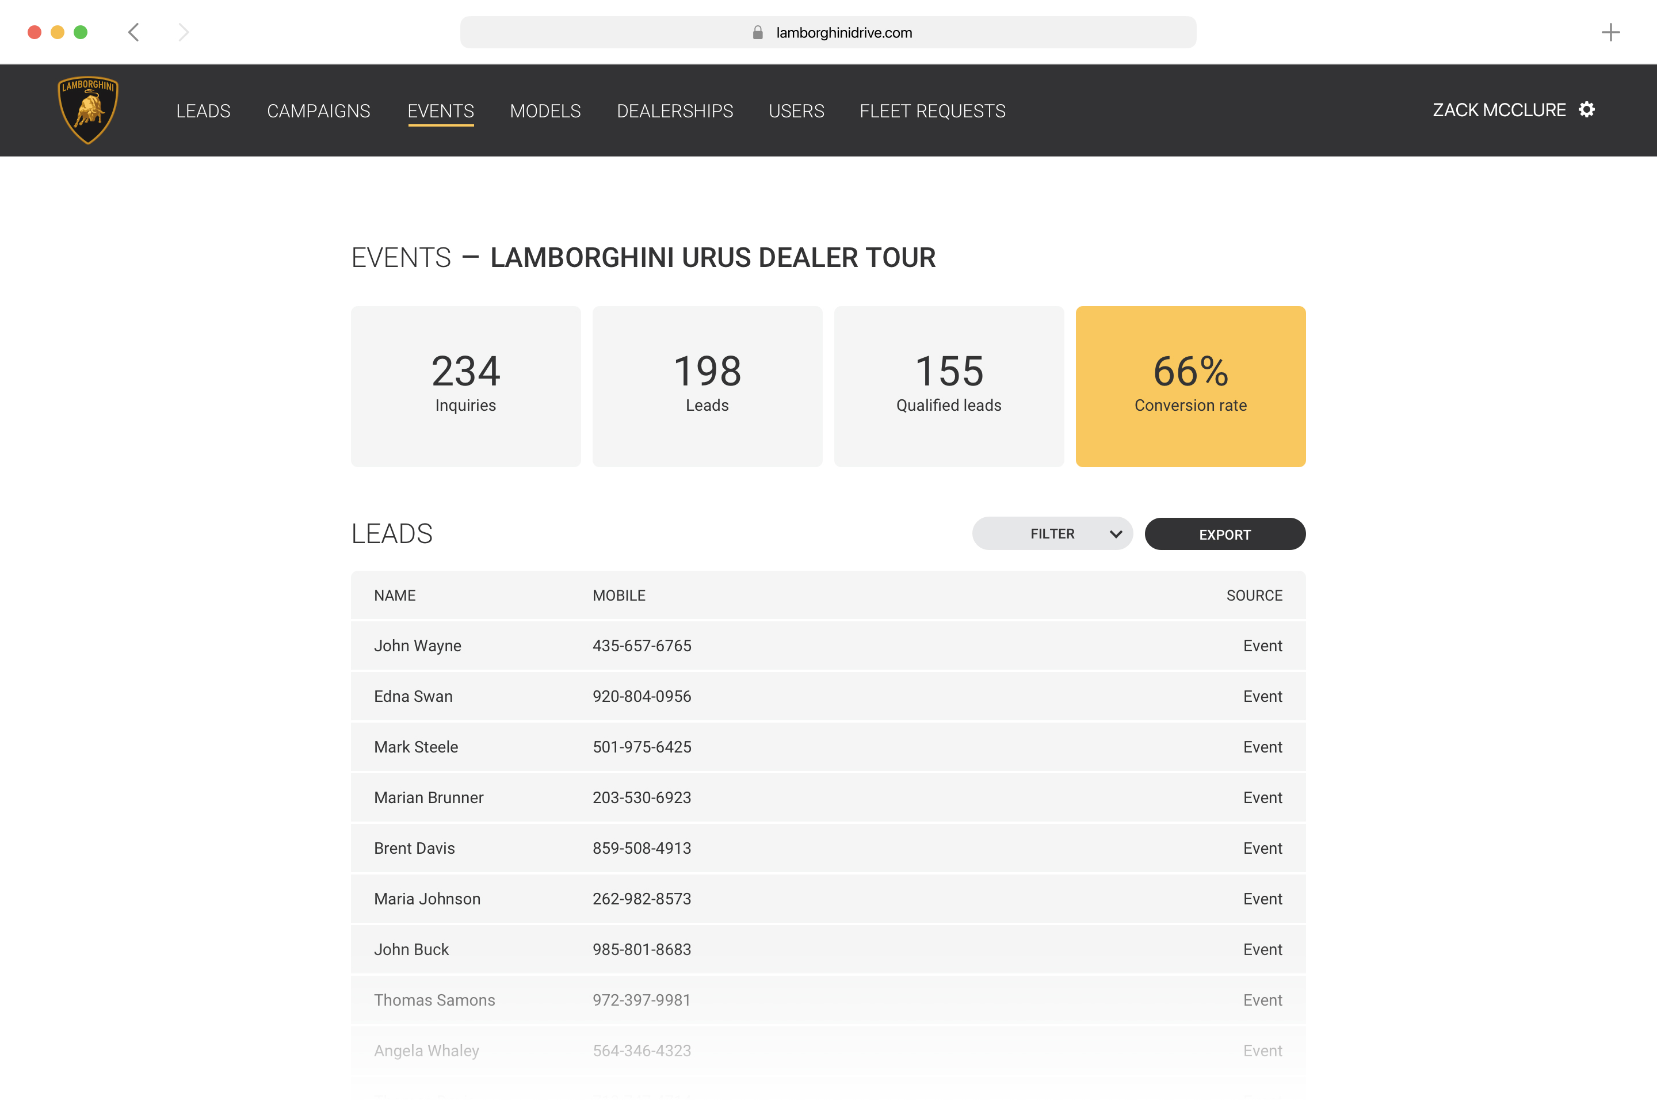Screen dimensions: 1657x1100
Task: Click the green fullscreen window button
Action: click(x=81, y=32)
